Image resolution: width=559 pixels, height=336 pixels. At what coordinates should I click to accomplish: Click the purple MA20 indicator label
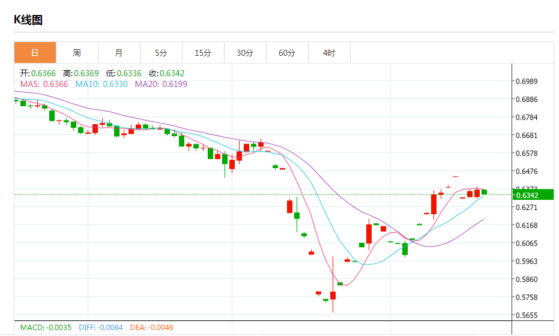click(x=161, y=84)
